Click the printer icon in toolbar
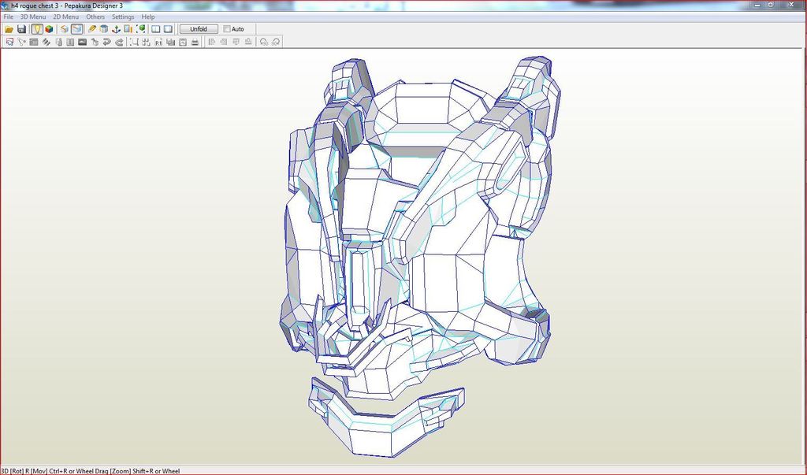This screenshot has width=807, height=475. point(194,42)
